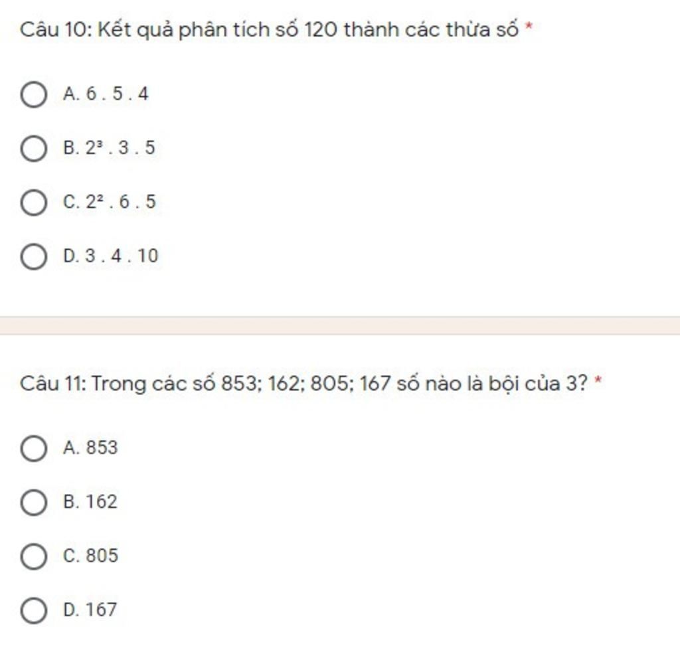Click the answer text "2² . 6 . 5"
The image size is (680, 658).
pos(121,202)
